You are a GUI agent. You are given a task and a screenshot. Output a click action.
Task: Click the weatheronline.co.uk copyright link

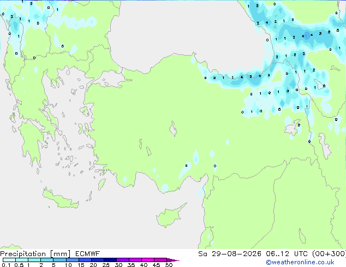click(300, 262)
